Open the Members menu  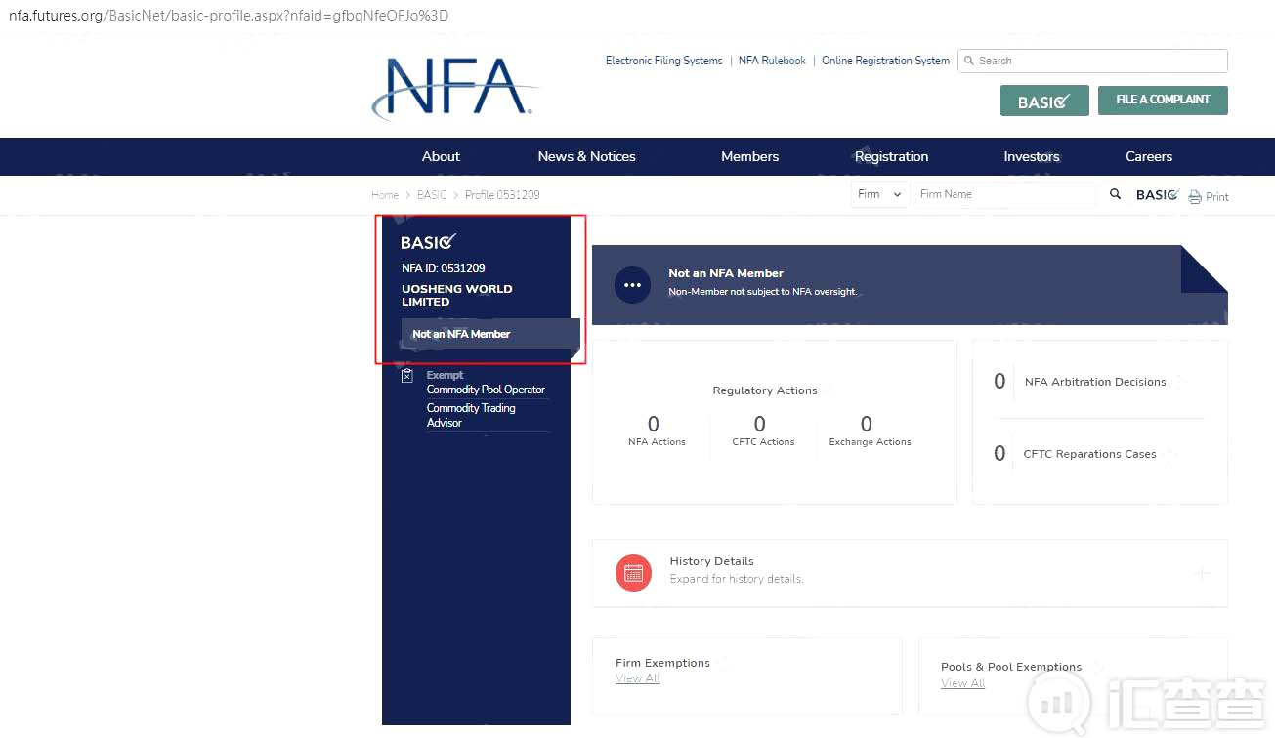[x=749, y=156]
